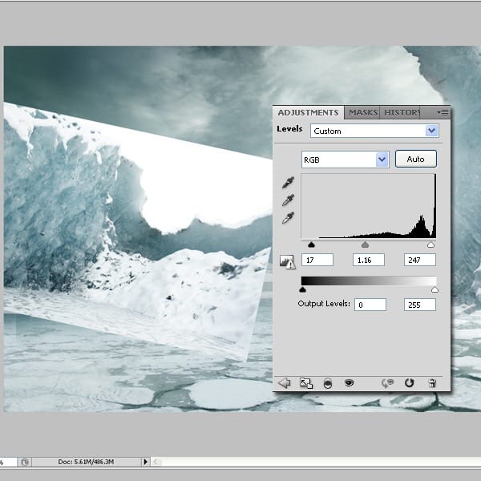Open the Adjustments panel options menu

pyautogui.click(x=443, y=113)
